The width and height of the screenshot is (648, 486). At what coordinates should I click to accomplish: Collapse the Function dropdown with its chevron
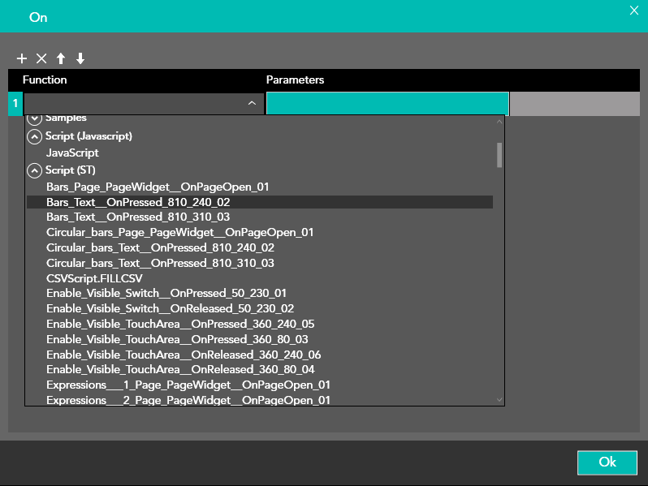click(x=252, y=104)
